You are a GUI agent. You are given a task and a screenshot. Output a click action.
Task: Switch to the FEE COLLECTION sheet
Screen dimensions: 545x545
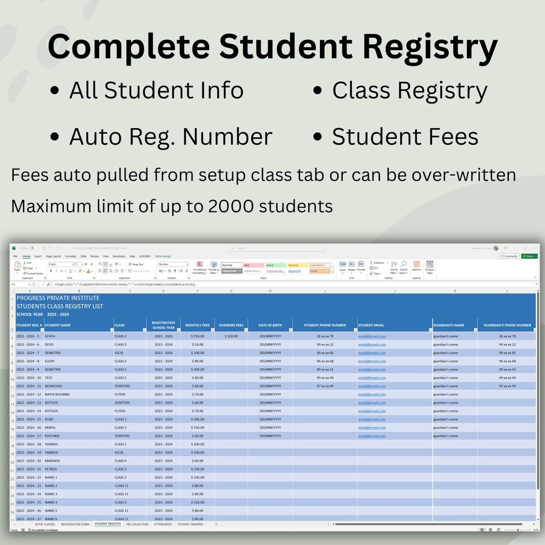tap(137, 524)
